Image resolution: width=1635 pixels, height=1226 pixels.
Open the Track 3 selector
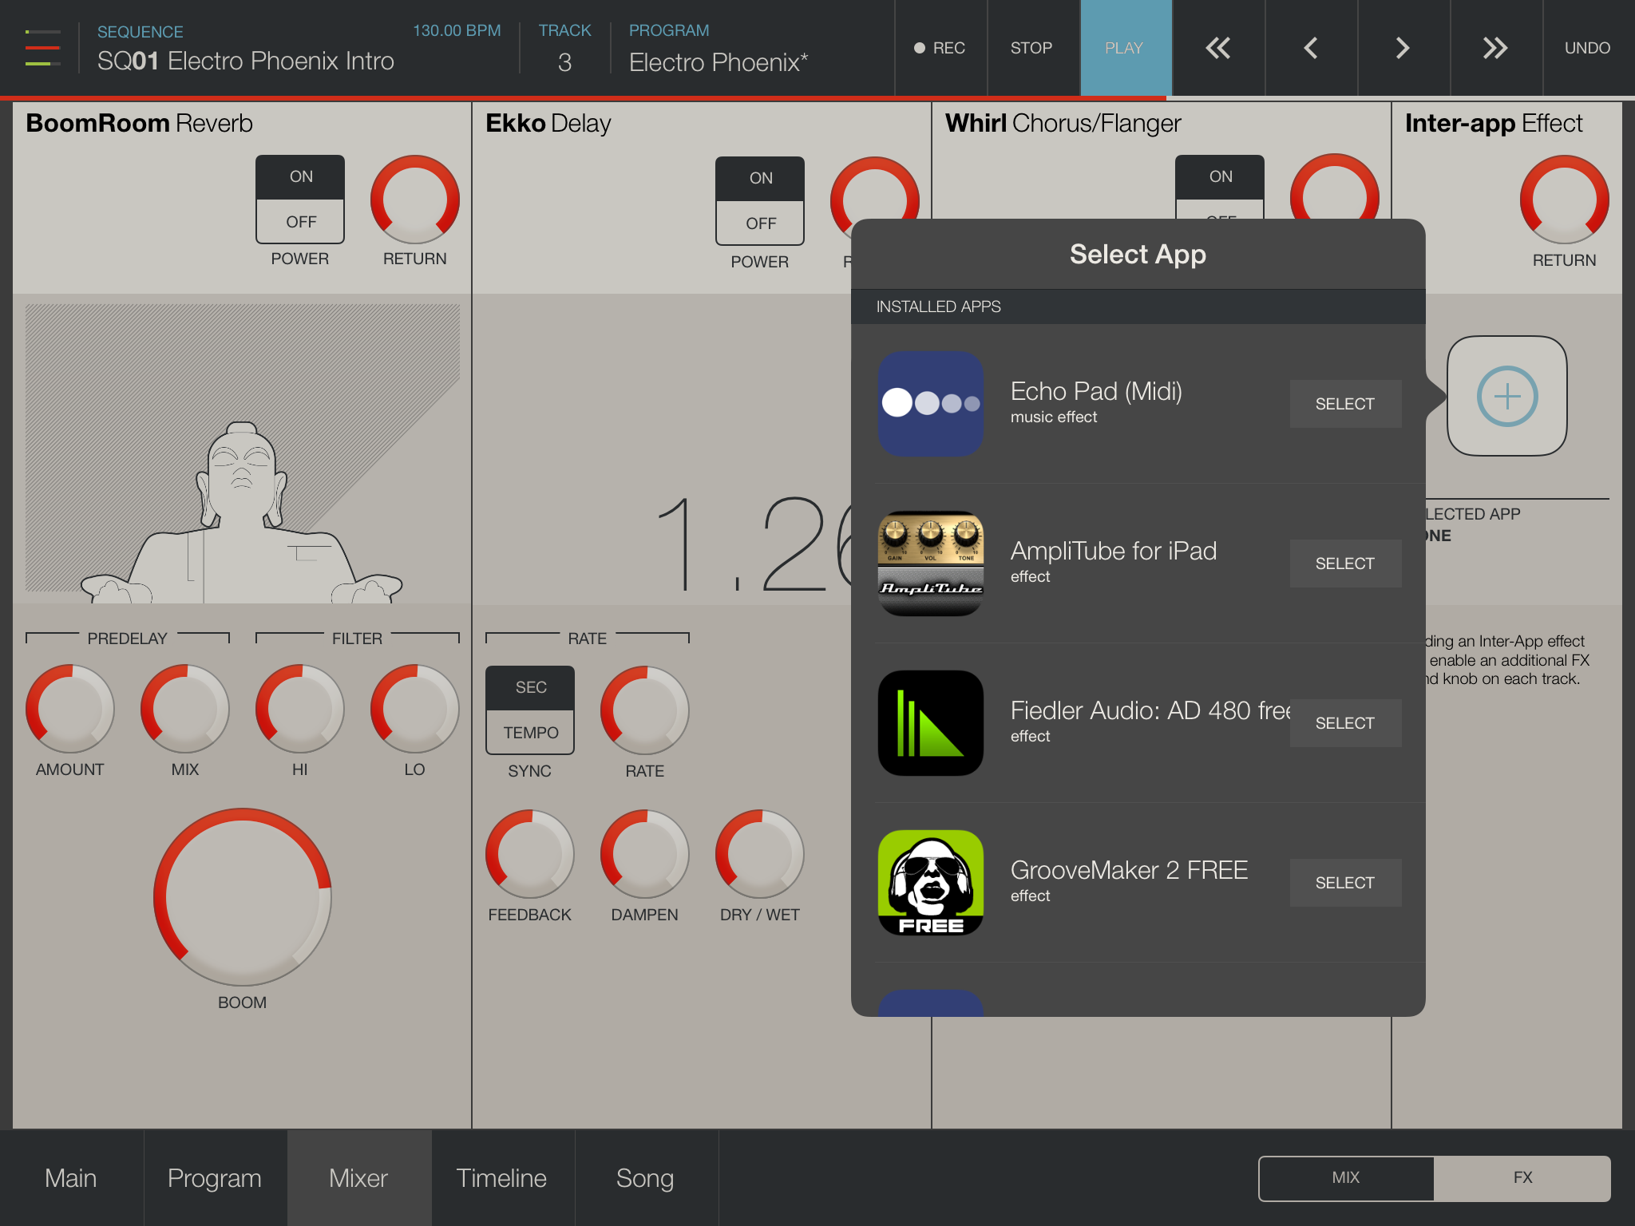564,48
